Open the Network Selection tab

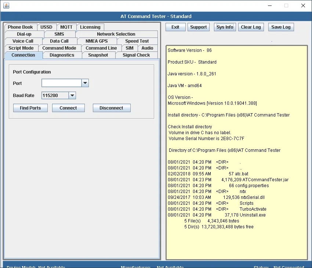click(116, 34)
